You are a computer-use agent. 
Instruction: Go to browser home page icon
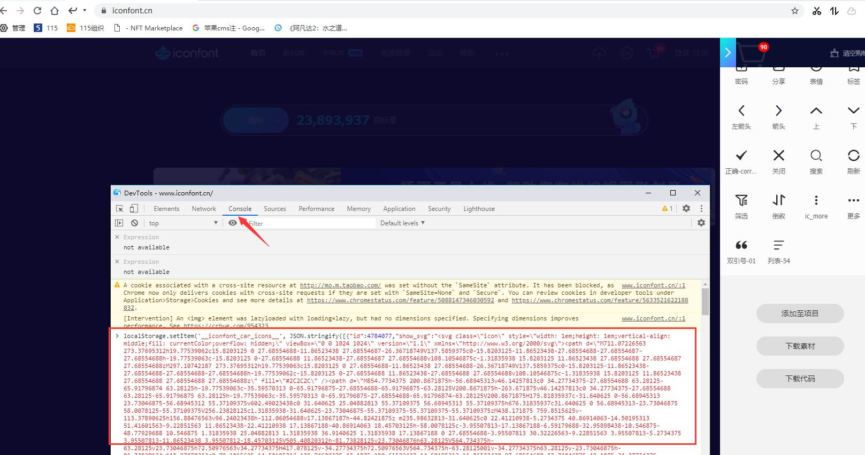(x=55, y=11)
